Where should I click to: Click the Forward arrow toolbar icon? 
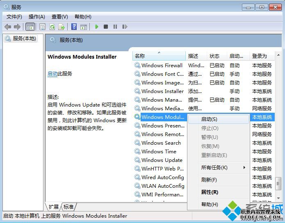(x=17, y=27)
